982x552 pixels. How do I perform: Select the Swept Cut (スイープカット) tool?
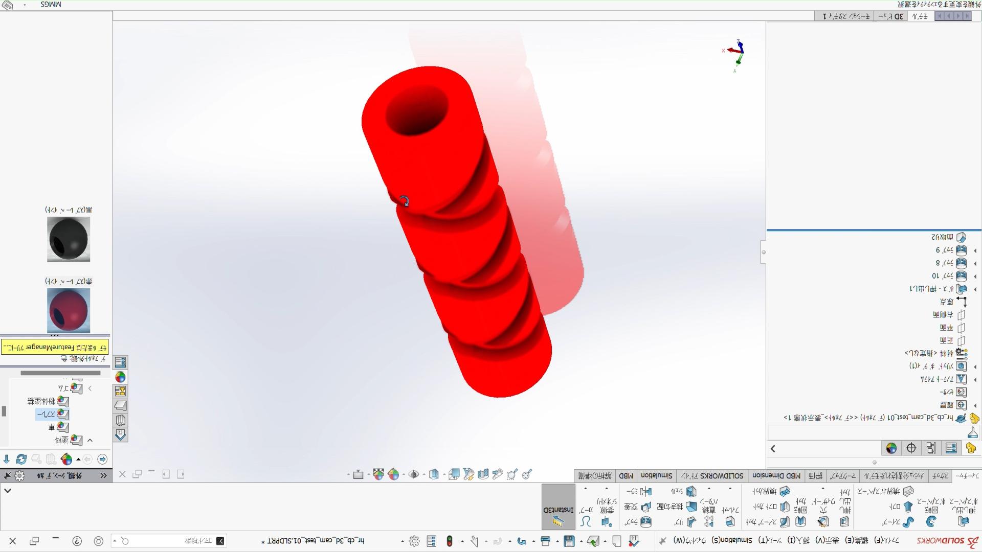coord(768,522)
